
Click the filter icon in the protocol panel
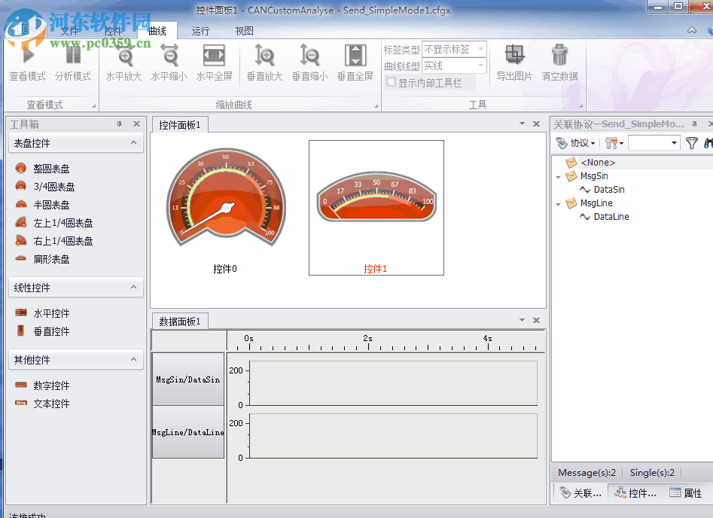click(x=690, y=142)
